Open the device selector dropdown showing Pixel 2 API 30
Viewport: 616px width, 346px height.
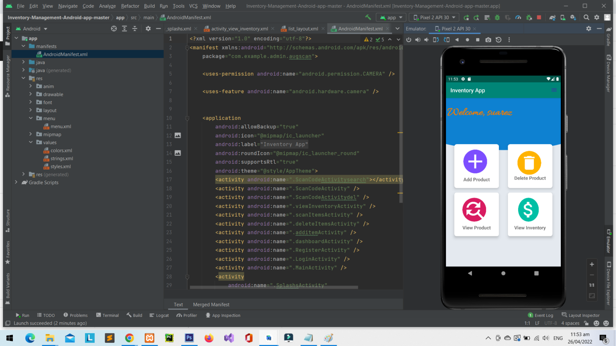coord(434,17)
